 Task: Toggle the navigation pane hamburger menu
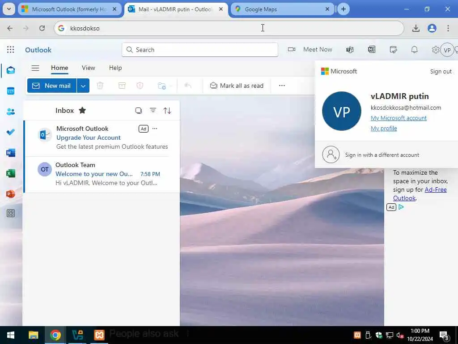[35, 68]
